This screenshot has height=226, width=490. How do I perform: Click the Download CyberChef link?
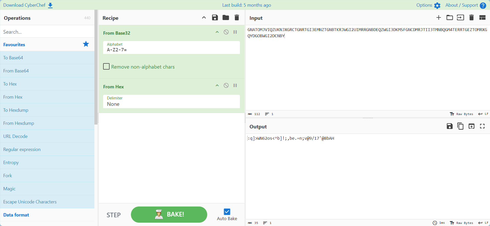pyautogui.click(x=24, y=5)
